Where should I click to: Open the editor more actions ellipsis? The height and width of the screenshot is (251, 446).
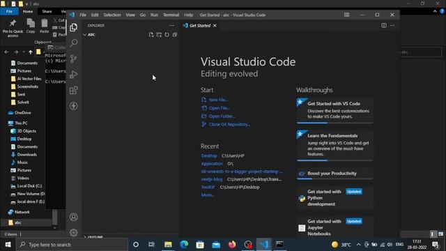(x=392, y=26)
